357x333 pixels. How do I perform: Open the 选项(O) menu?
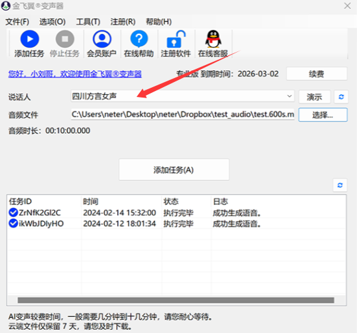tap(53, 22)
